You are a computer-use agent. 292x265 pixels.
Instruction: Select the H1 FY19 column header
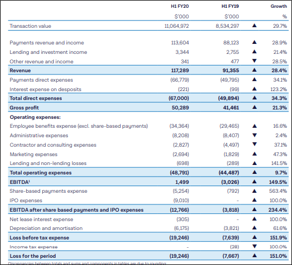(x=230, y=6)
